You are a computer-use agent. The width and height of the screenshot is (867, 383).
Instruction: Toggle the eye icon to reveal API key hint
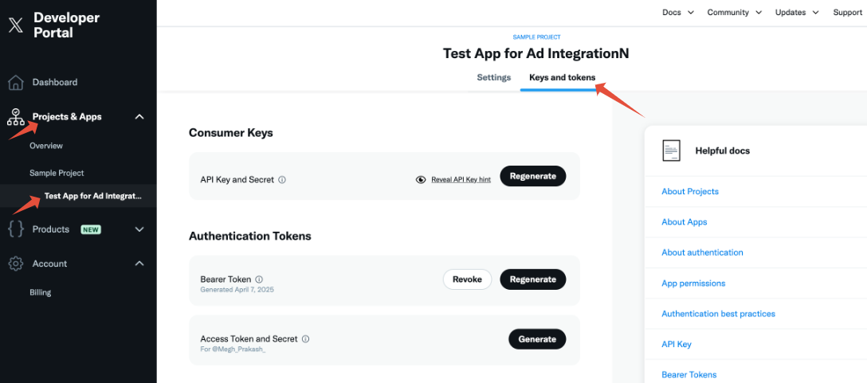[421, 180]
